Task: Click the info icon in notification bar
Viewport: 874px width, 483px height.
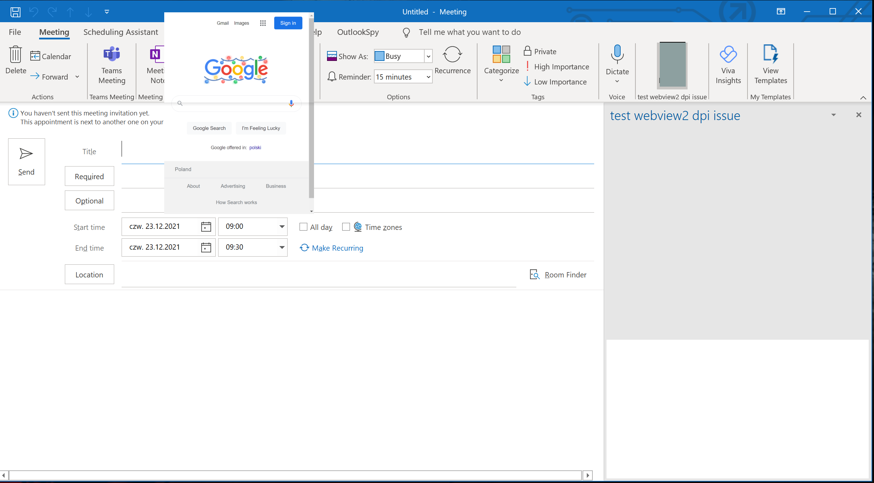Action: click(x=13, y=113)
